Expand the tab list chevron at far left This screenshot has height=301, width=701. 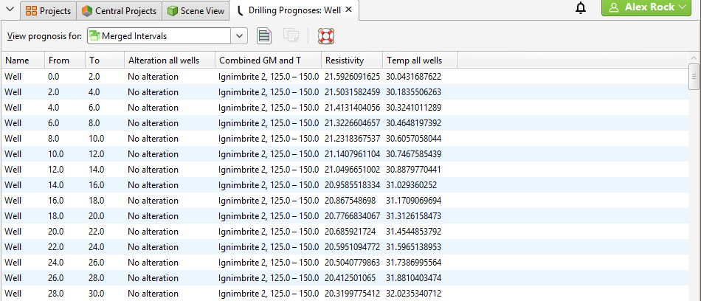[8, 10]
